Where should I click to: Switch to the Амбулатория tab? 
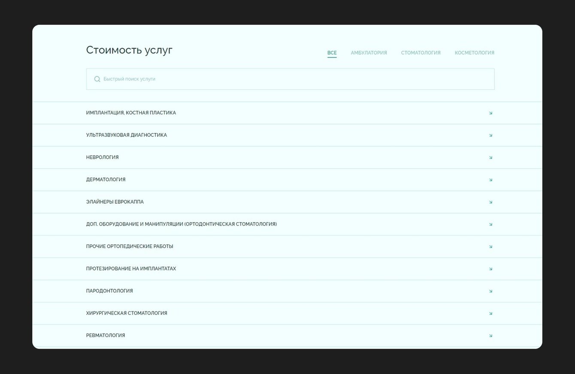[x=369, y=53]
